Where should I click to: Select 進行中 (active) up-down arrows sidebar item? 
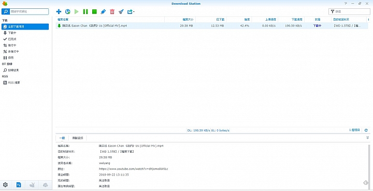tap(25, 45)
